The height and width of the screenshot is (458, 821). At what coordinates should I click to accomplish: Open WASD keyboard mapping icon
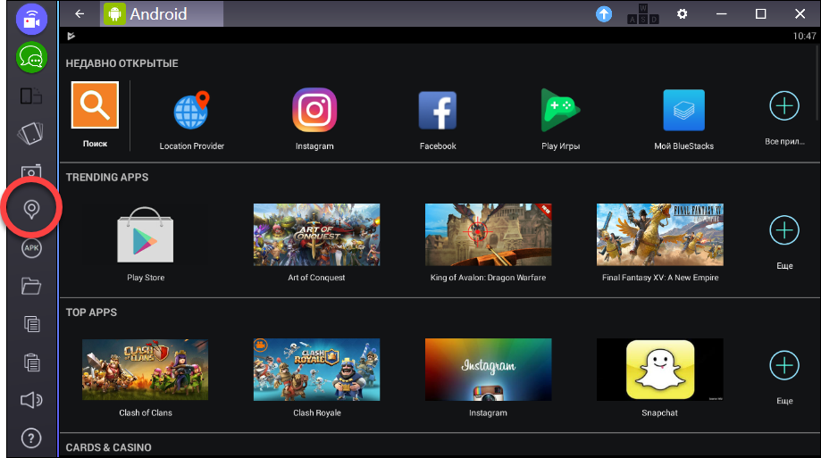tap(643, 14)
